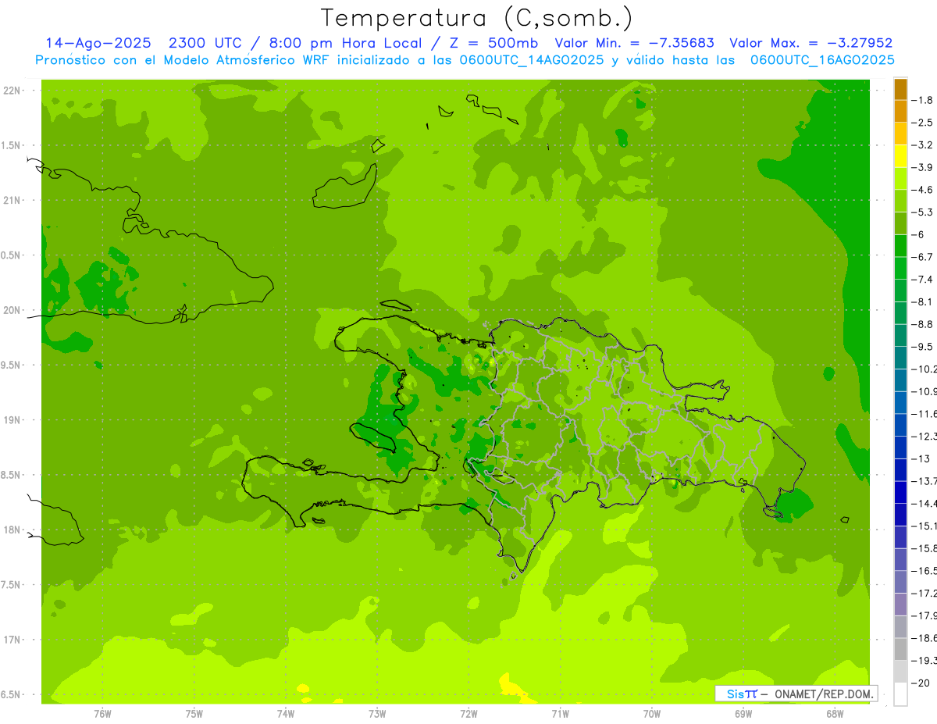
Task: Click '8:00 pm Hora Local' in header
Action: point(347,43)
